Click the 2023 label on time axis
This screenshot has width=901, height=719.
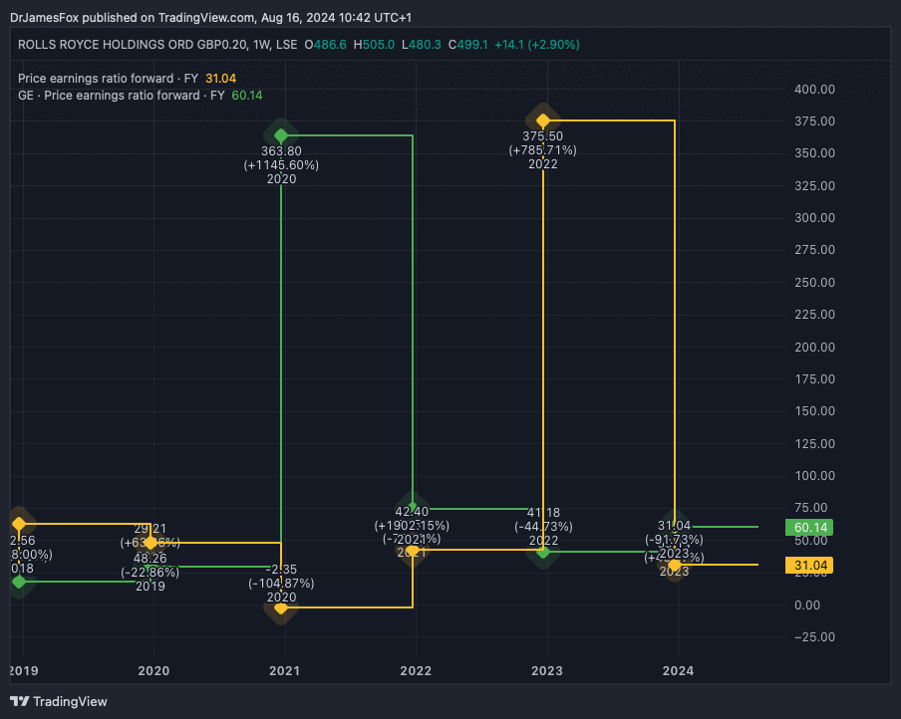tap(547, 670)
